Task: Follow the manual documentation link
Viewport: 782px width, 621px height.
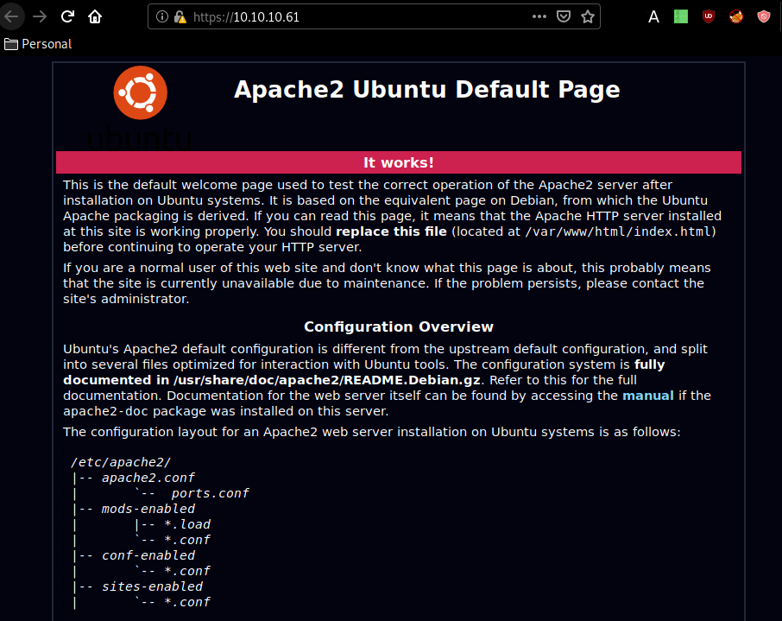Action: pyautogui.click(x=648, y=396)
